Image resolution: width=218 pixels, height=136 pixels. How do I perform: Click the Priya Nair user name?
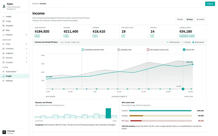pyautogui.click(x=11, y=131)
